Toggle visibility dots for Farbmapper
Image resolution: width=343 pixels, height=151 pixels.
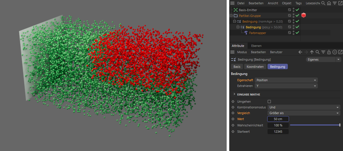point(294,33)
